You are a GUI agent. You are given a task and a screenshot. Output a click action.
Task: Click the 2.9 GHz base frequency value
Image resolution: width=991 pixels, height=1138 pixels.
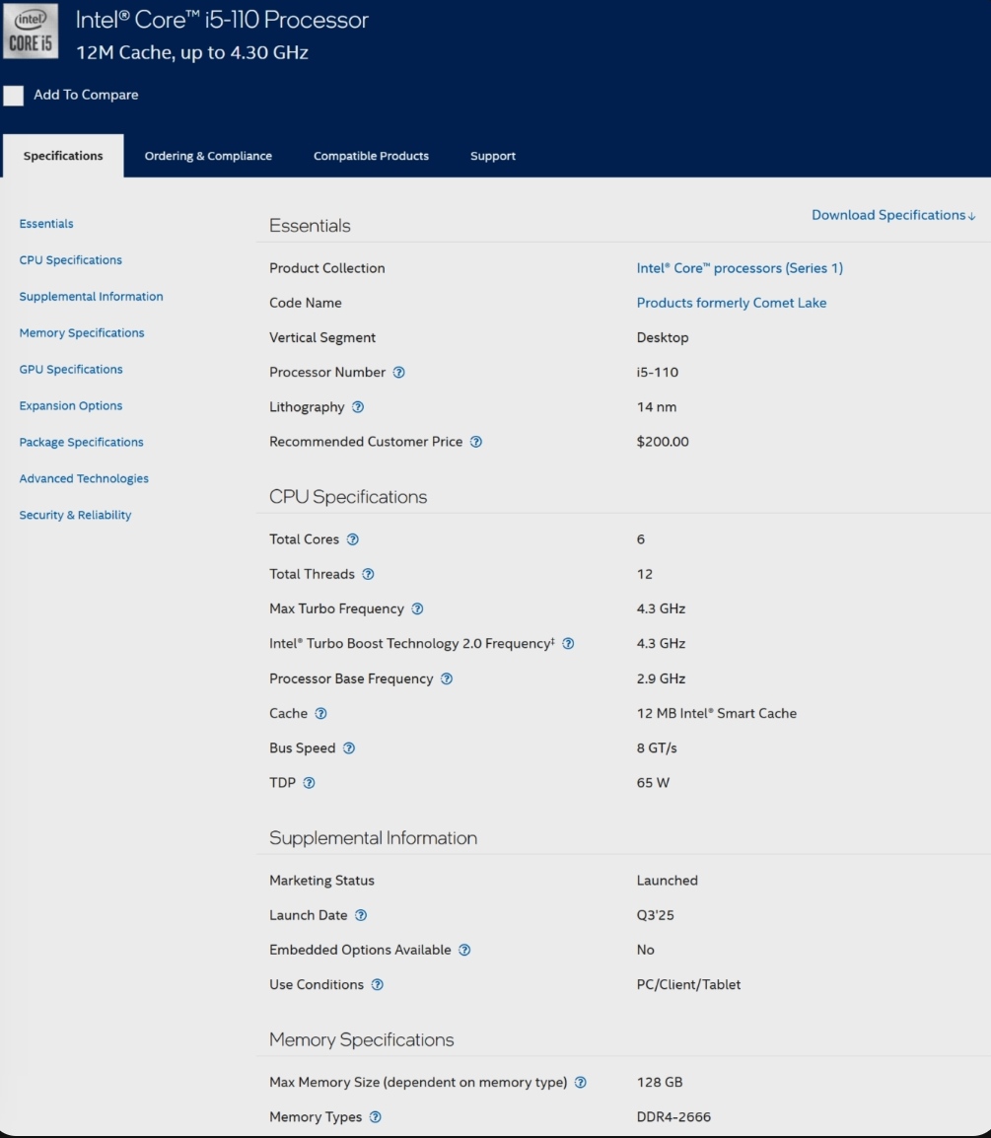[x=661, y=678]
